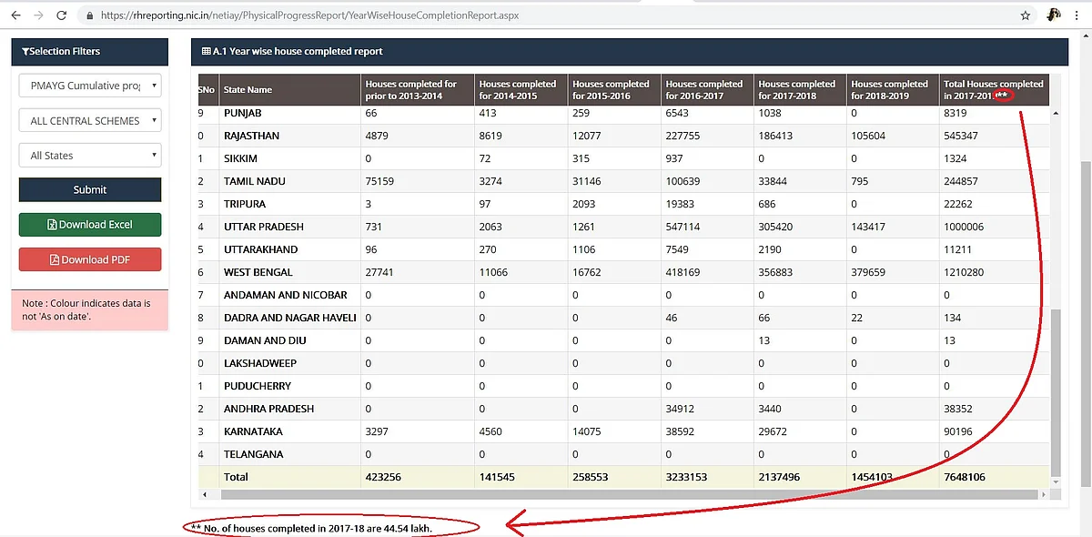The height and width of the screenshot is (537, 1092).
Task: Select the KARNATAKA row name
Action: click(x=253, y=431)
